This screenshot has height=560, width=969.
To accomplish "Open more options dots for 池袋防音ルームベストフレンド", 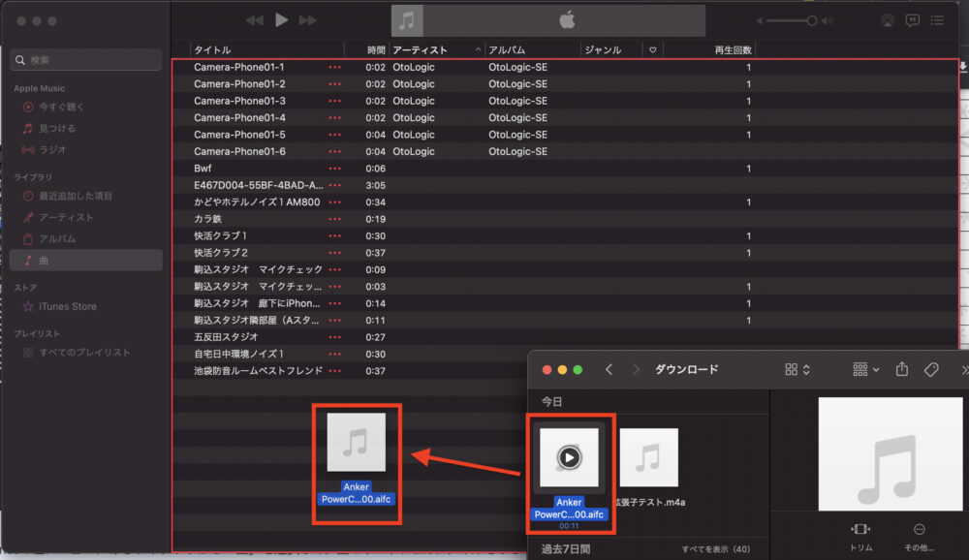I will coord(334,371).
